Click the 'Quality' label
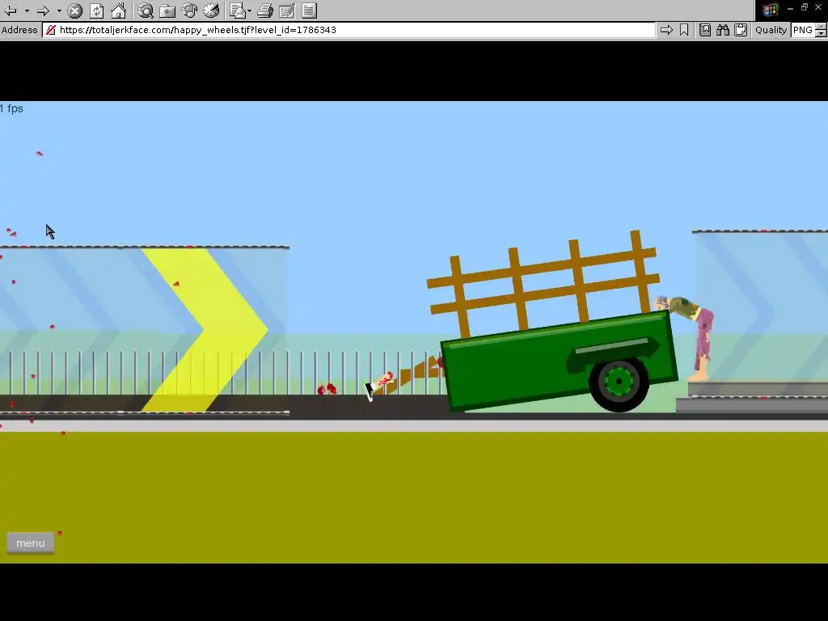The image size is (828, 621). point(771,30)
